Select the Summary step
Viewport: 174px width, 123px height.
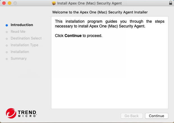pyautogui.click(x=19, y=59)
